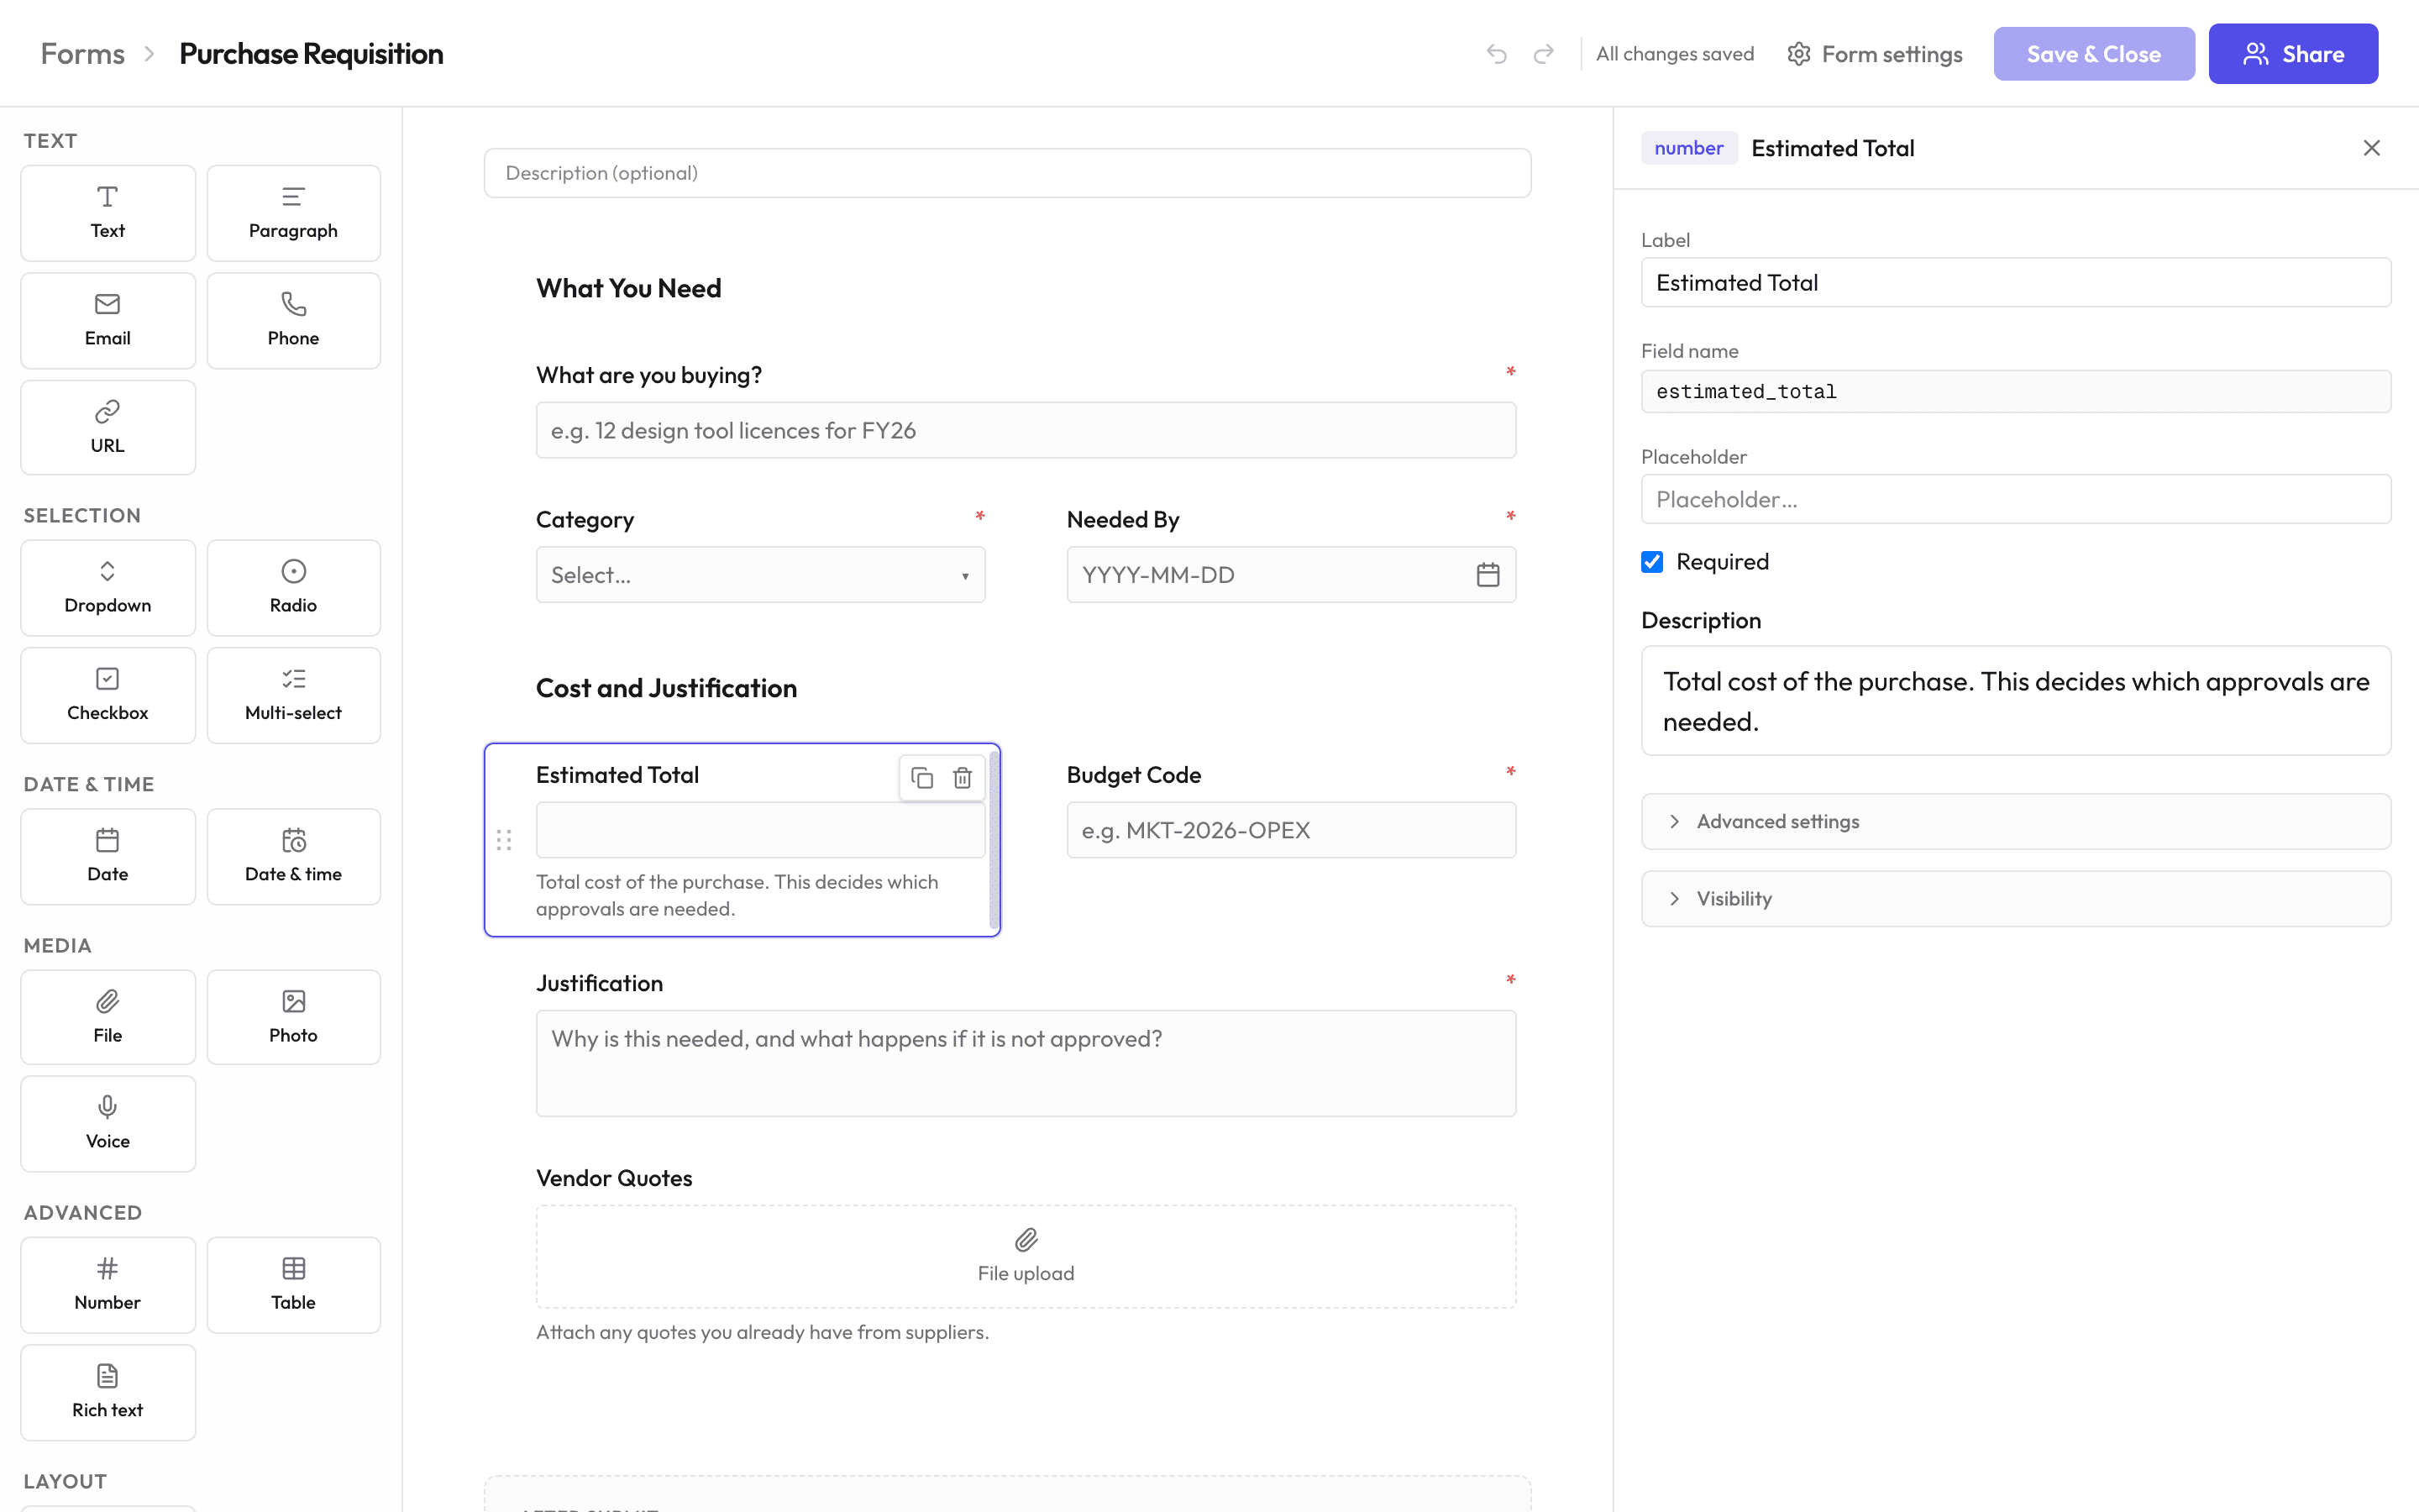
Task: Expand the Visibility section
Action: pyautogui.click(x=2016, y=899)
